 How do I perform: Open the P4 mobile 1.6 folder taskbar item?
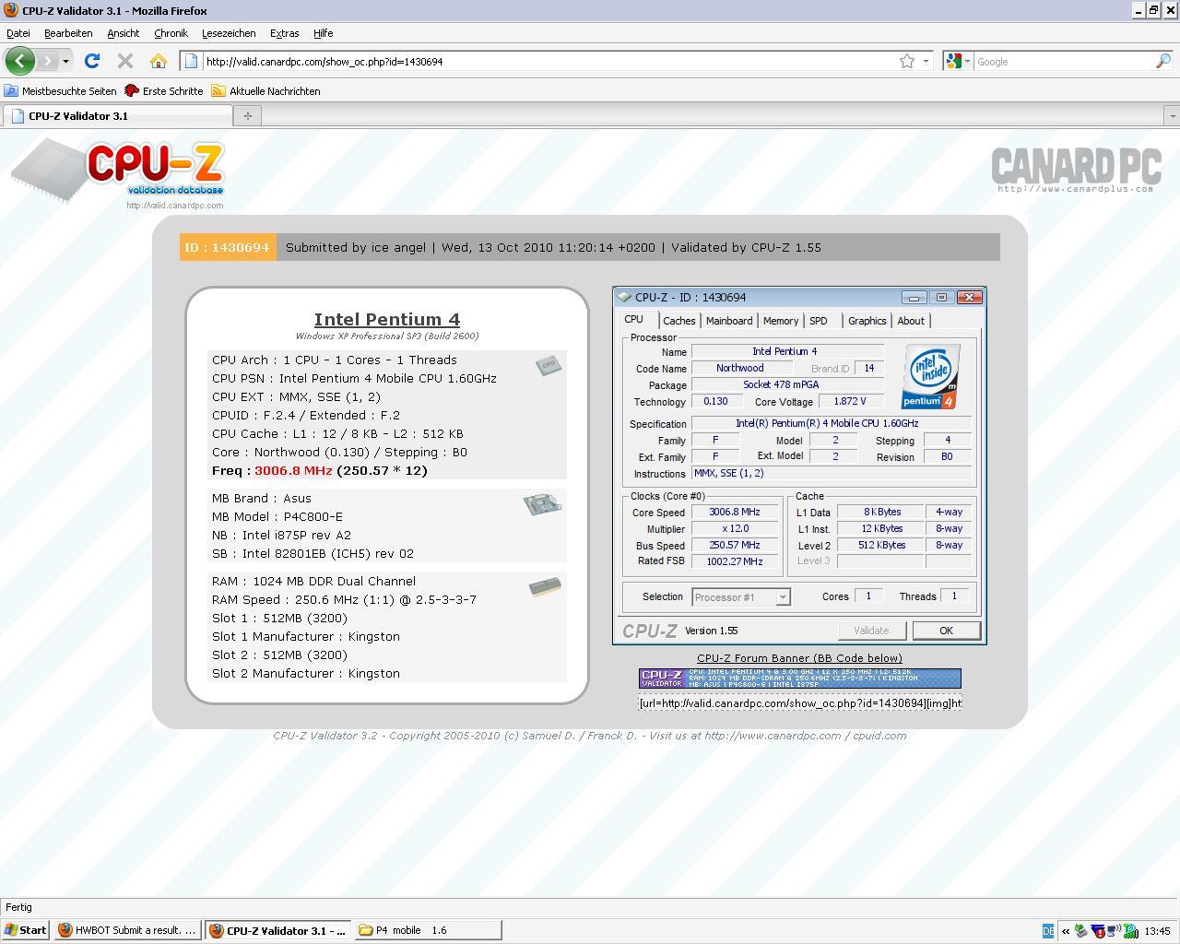click(428, 930)
